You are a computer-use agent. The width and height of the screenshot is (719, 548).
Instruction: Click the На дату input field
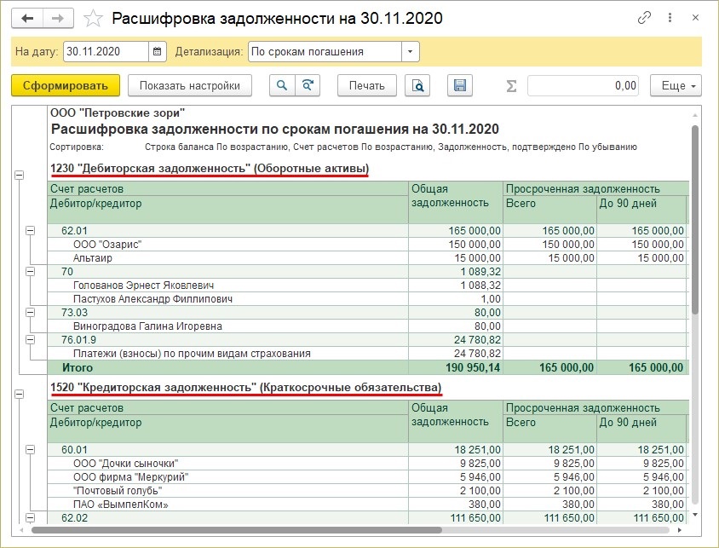(x=106, y=51)
